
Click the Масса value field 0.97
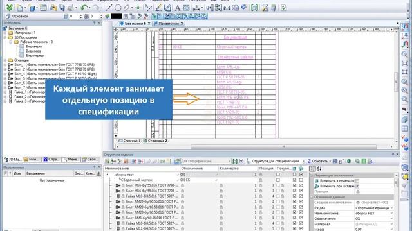click(x=374, y=229)
